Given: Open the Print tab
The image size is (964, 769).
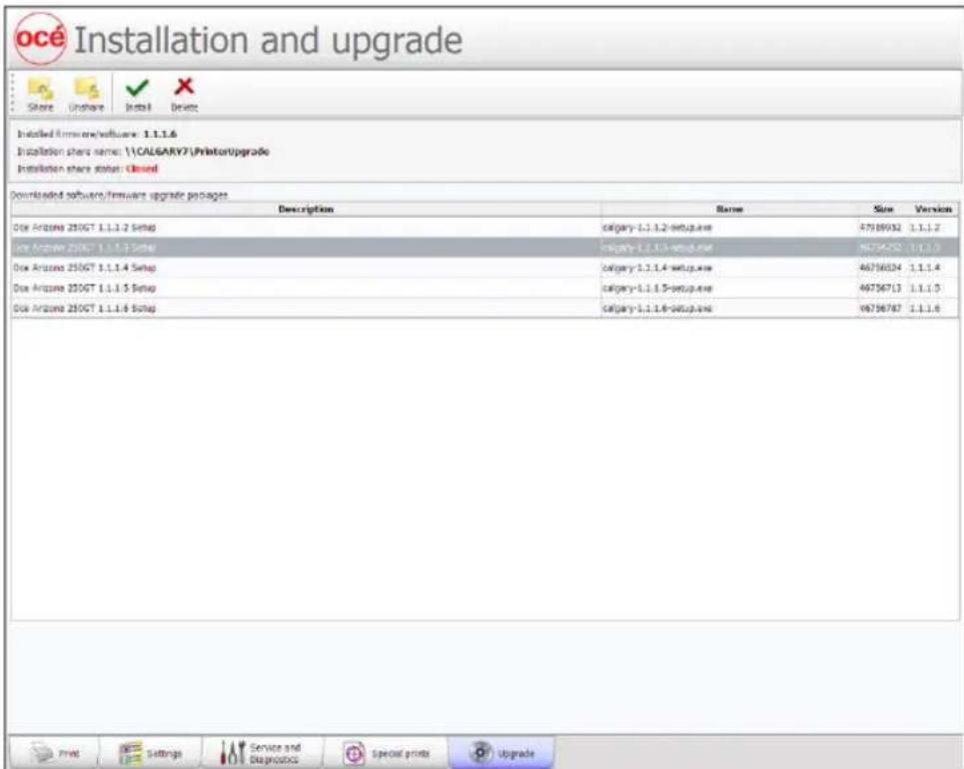Looking at the screenshot, I should [54, 753].
